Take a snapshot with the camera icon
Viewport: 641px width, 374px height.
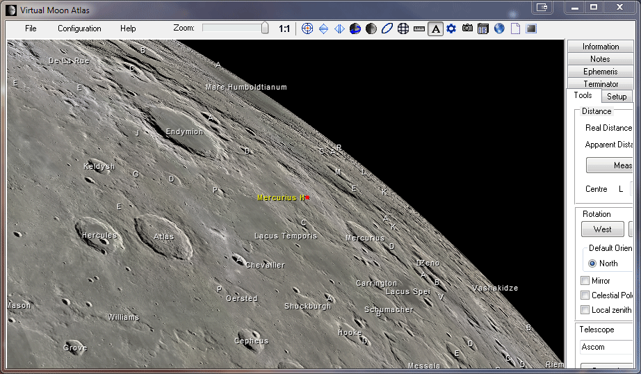pyautogui.click(x=467, y=29)
